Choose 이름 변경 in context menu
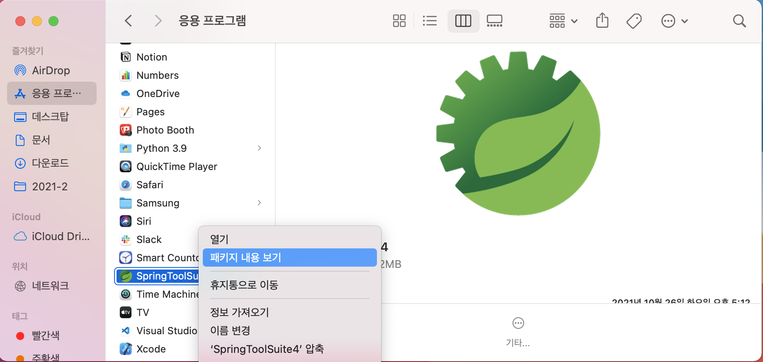 [x=289, y=330]
